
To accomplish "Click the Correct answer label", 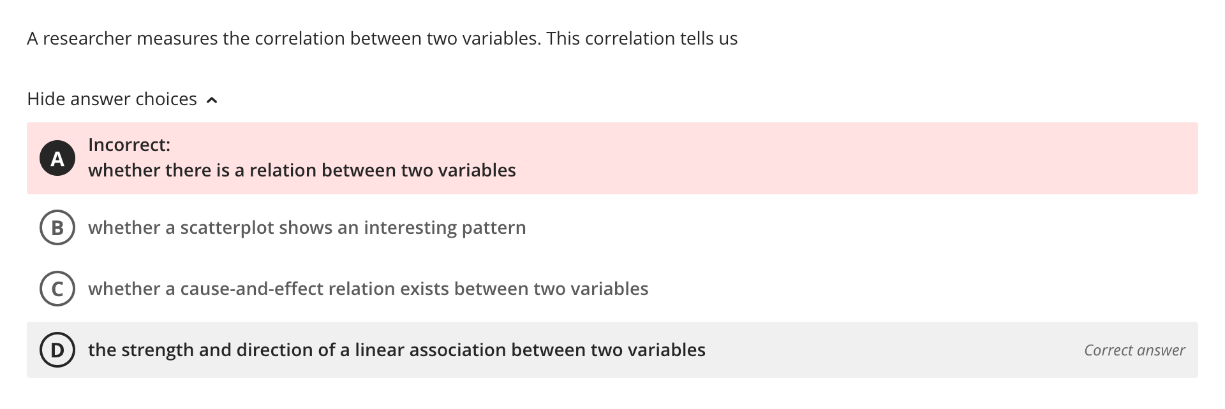I will pyautogui.click(x=1133, y=350).
